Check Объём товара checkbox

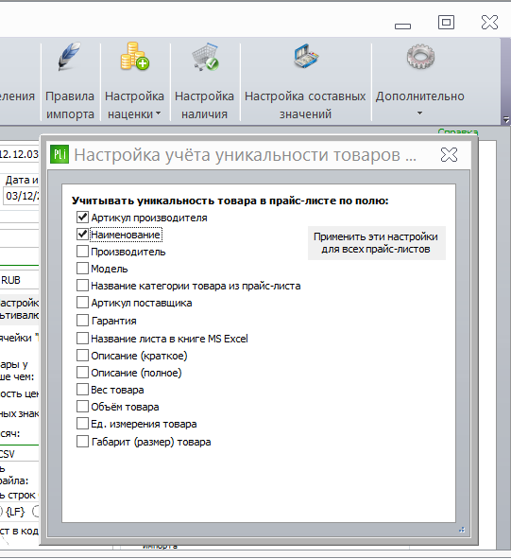point(82,407)
